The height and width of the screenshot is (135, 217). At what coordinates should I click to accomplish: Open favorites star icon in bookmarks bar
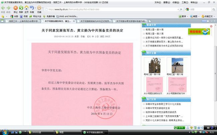3,17
